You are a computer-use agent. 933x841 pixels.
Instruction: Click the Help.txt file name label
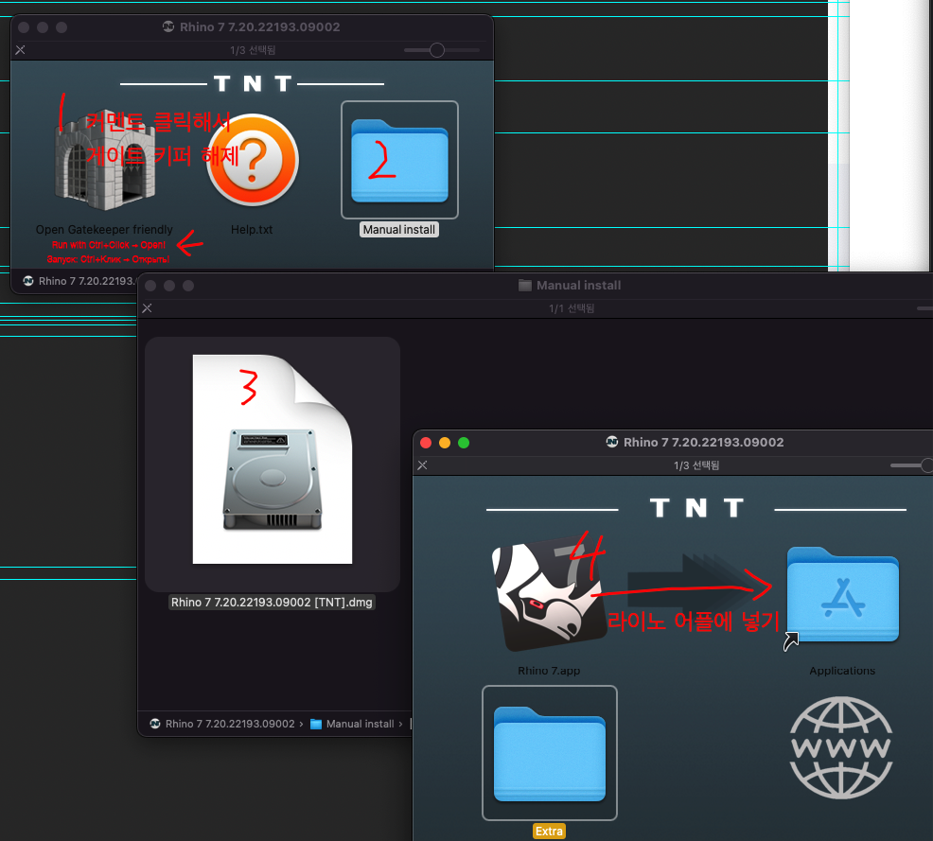click(252, 230)
